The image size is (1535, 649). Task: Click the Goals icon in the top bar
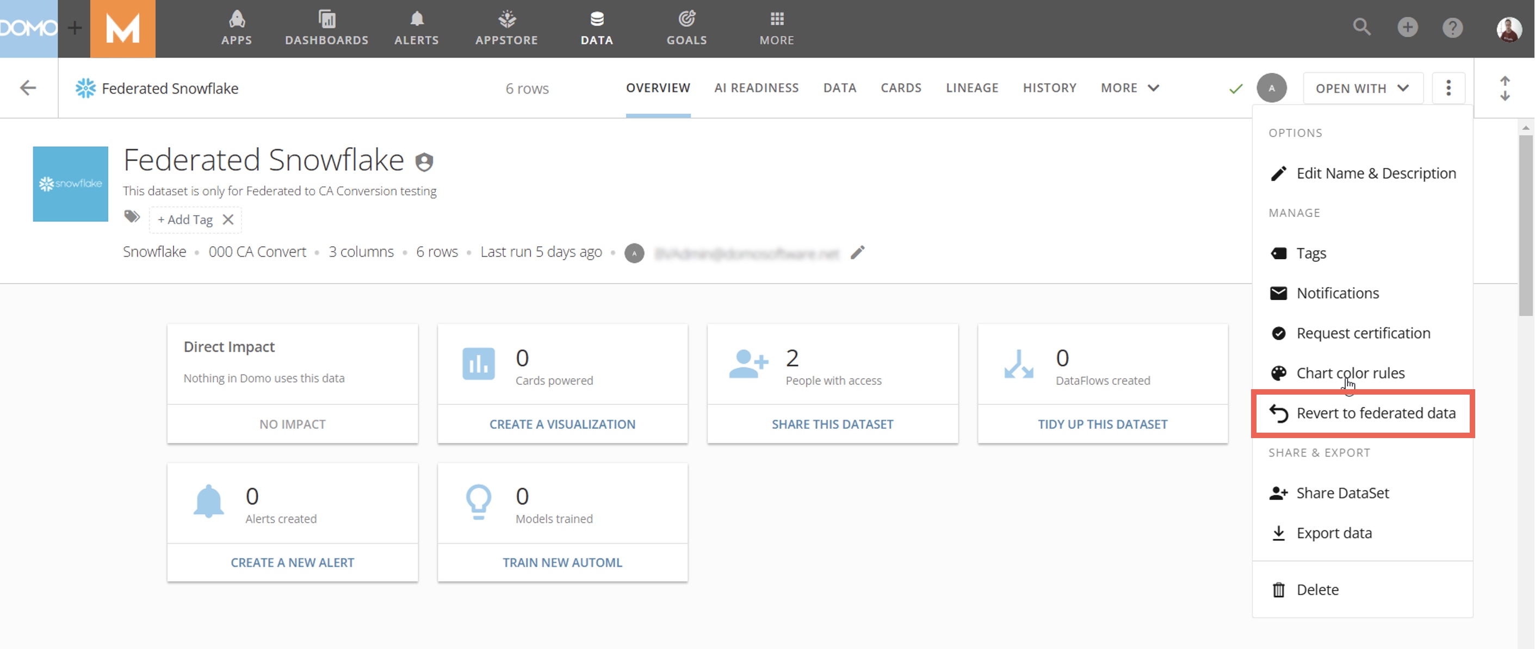[686, 18]
